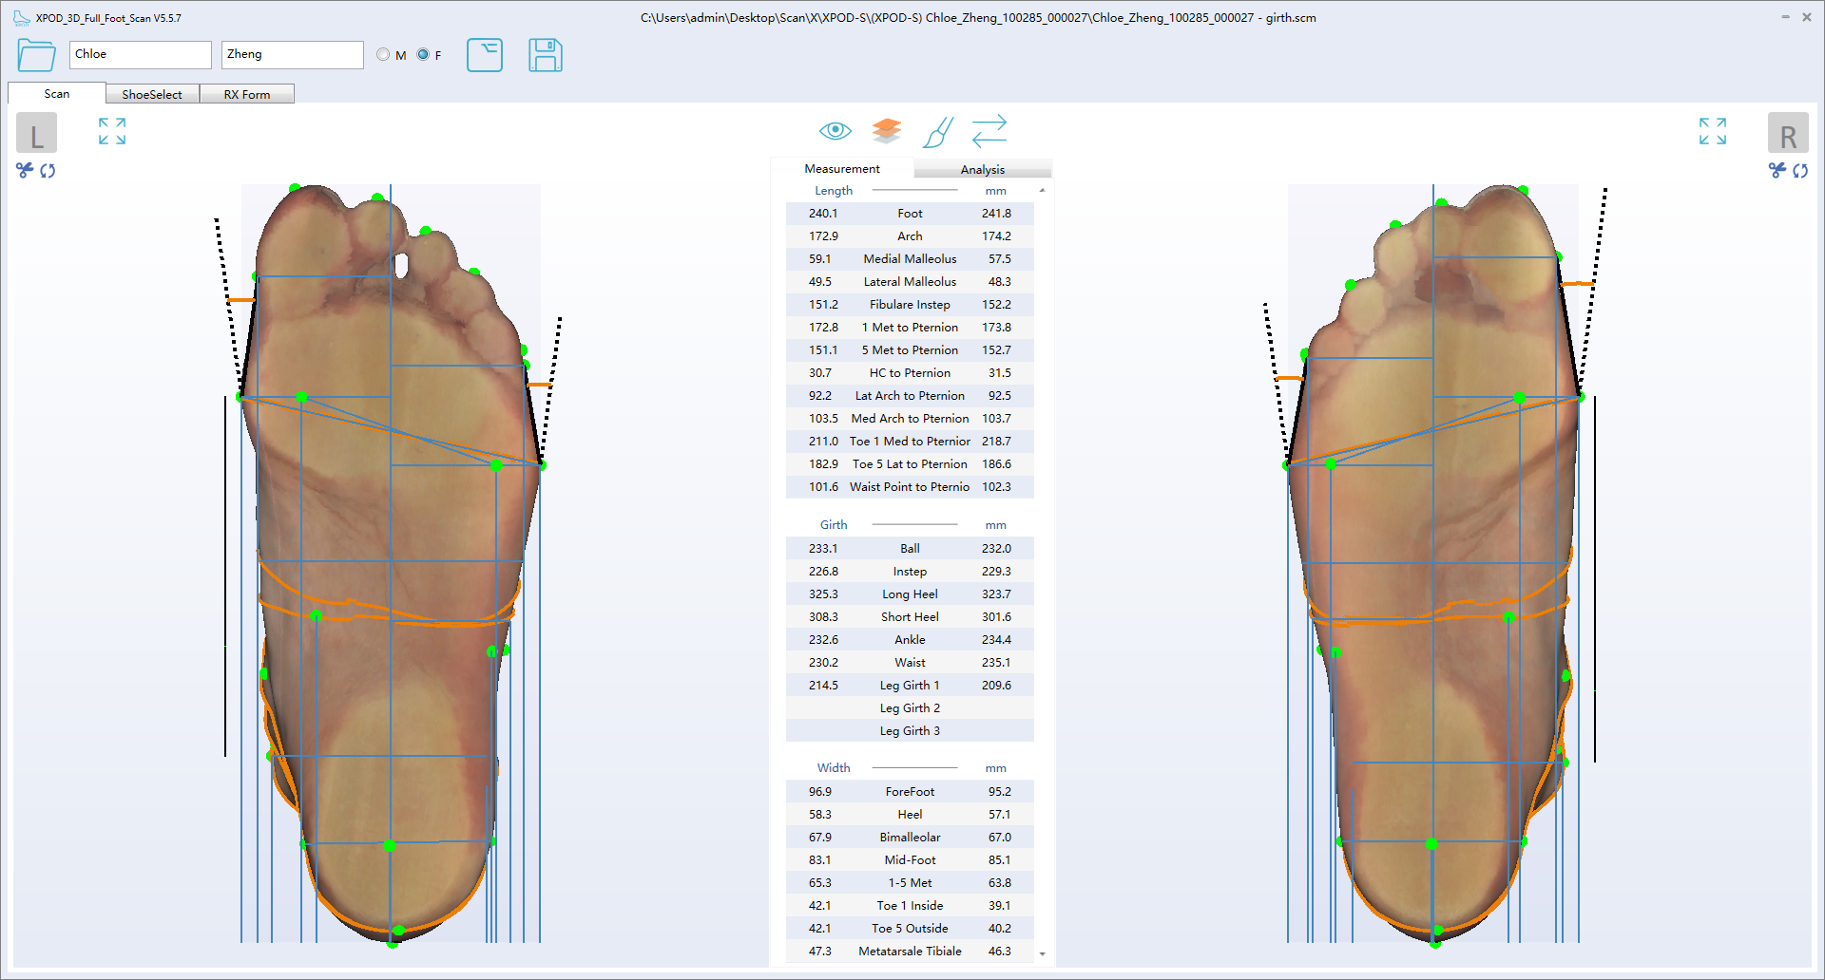
Task: Click the swap arrows icon
Action: point(989,131)
